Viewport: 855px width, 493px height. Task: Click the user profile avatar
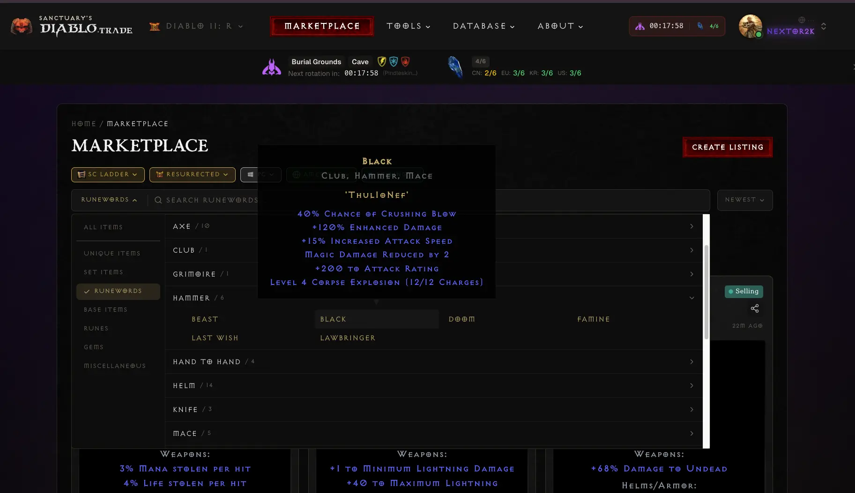coord(750,26)
